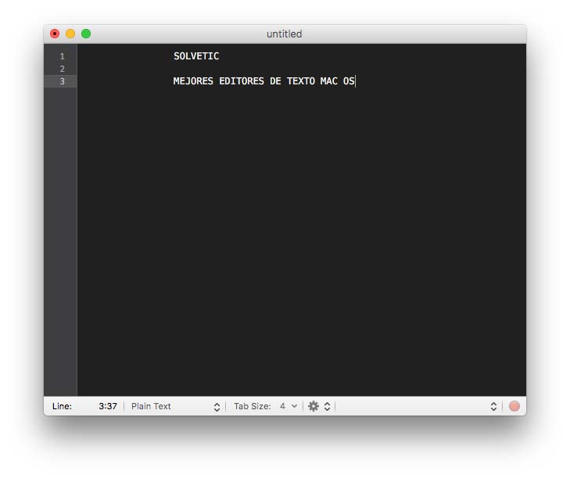Screen dimensions: 570x478
Task: Click the Line label in the status bar
Action: [x=62, y=406]
